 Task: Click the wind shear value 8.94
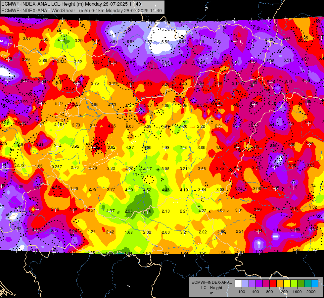[183, 42]
